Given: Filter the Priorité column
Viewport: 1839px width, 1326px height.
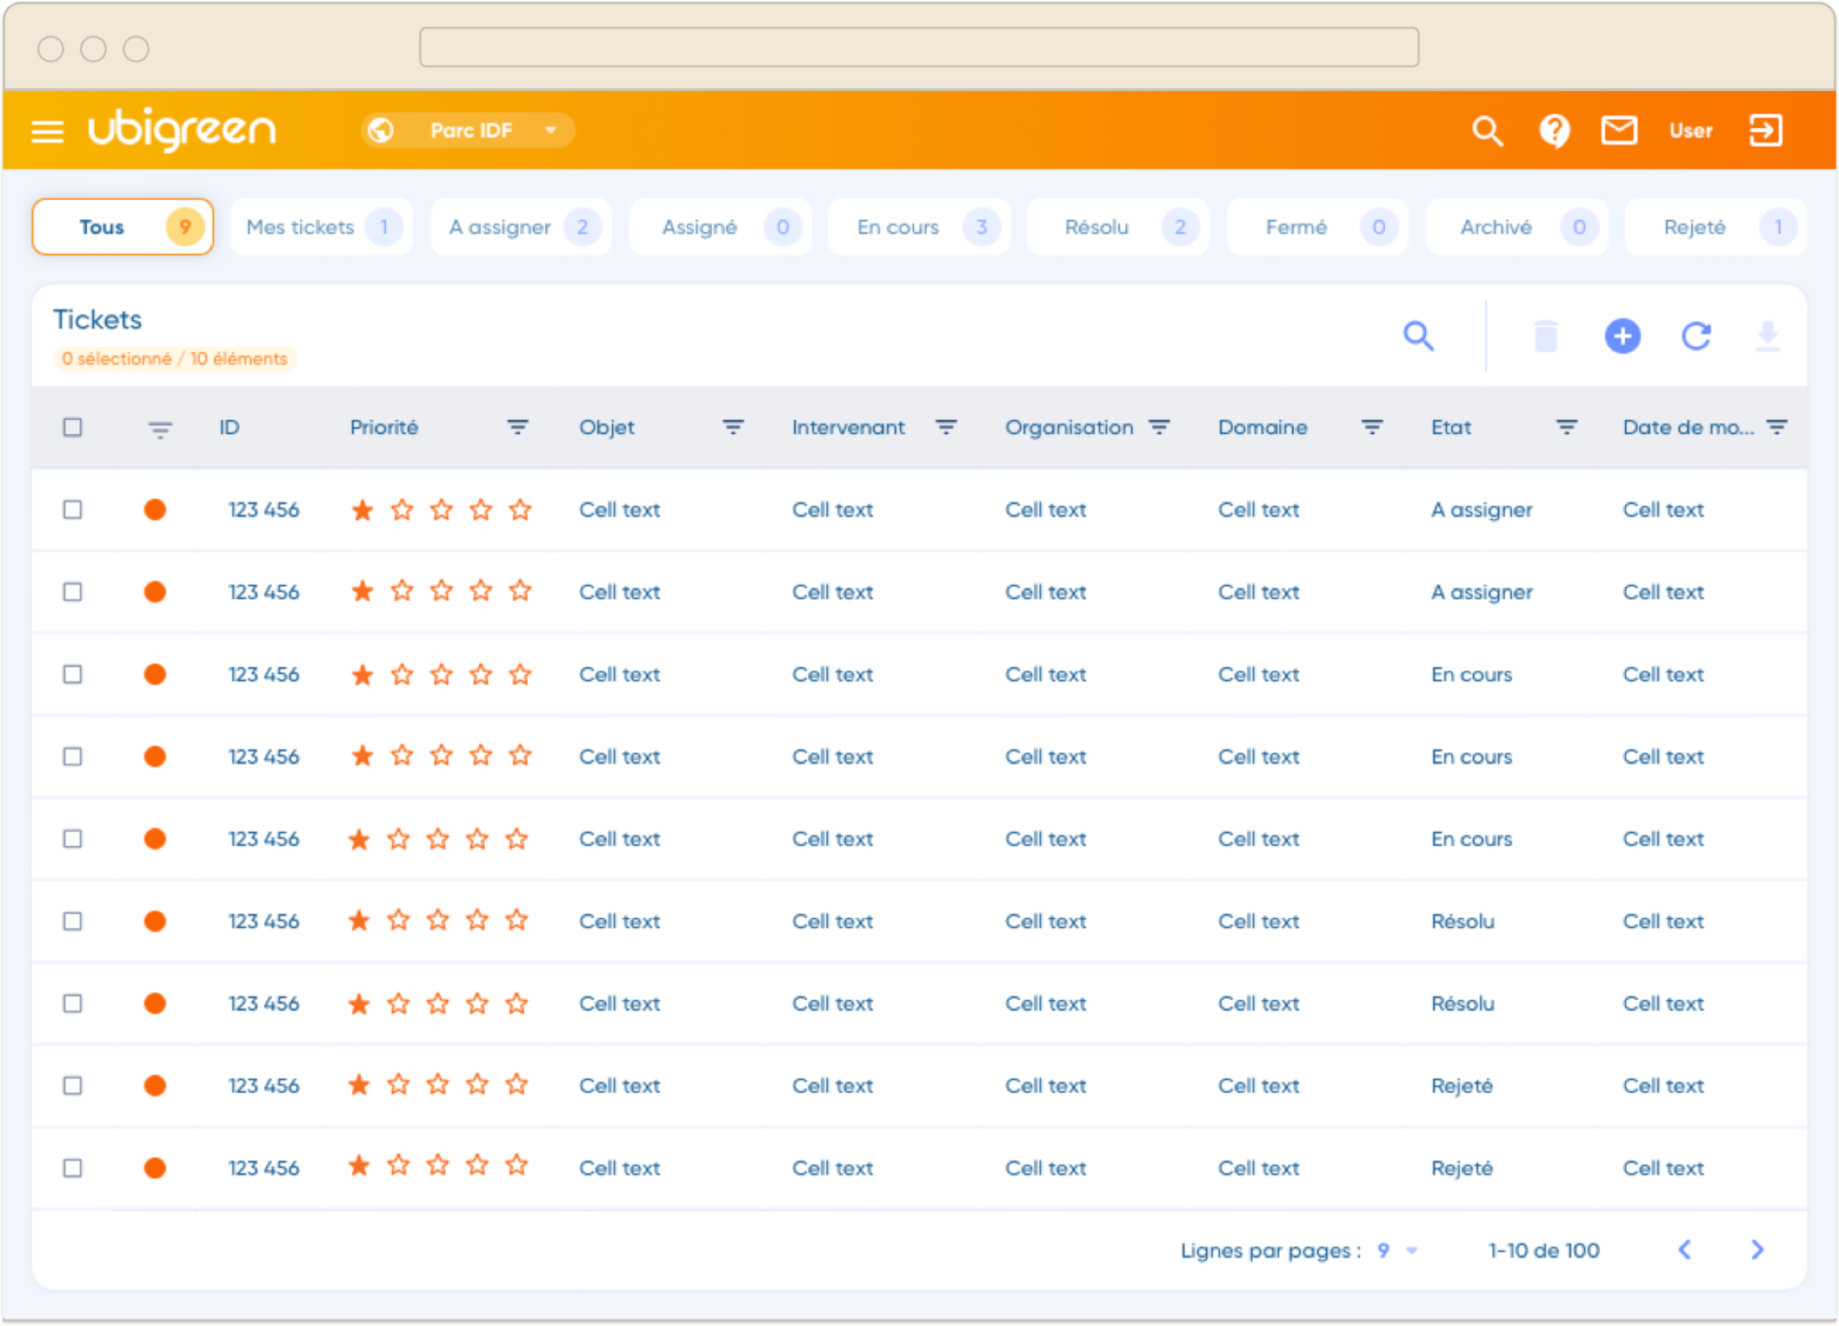Looking at the screenshot, I should pos(517,427).
